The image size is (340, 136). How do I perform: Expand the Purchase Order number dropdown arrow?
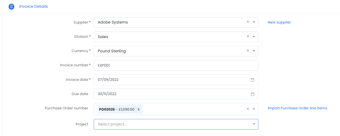(254, 109)
